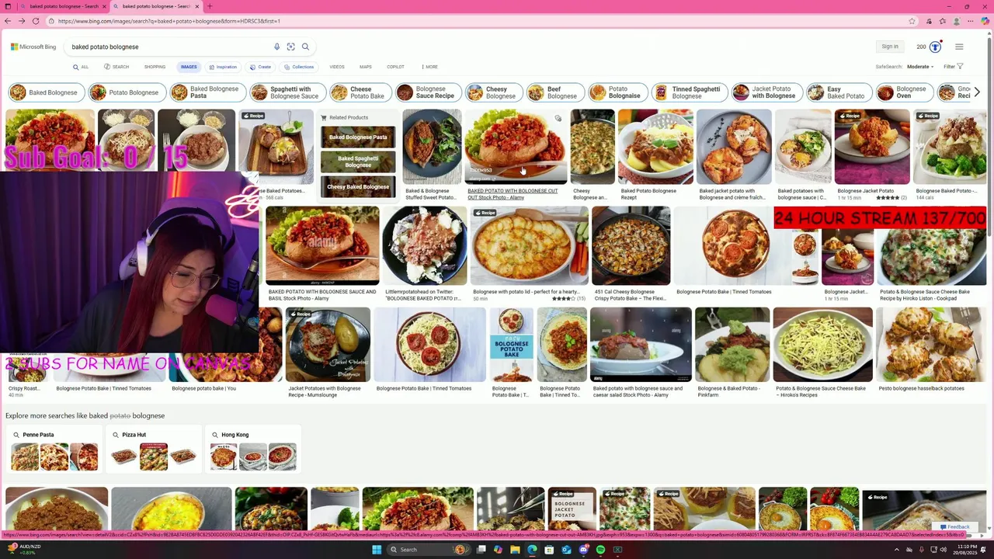Select Jacket Potato with Bolognese chip
The image size is (994, 559).
pyautogui.click(x=766, y=92)
